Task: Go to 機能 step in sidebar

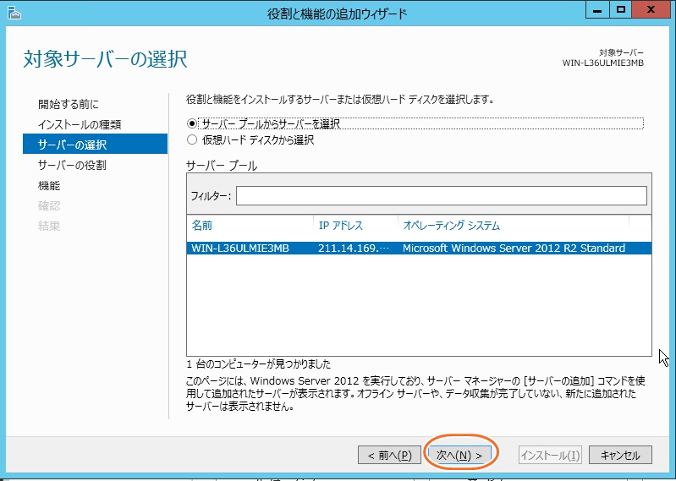Action: 49,186
